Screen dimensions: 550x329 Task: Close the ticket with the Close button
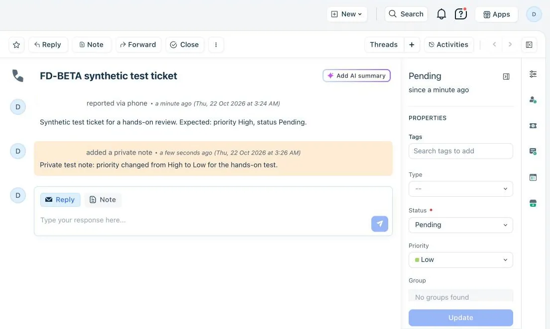(x=185, y=45)
